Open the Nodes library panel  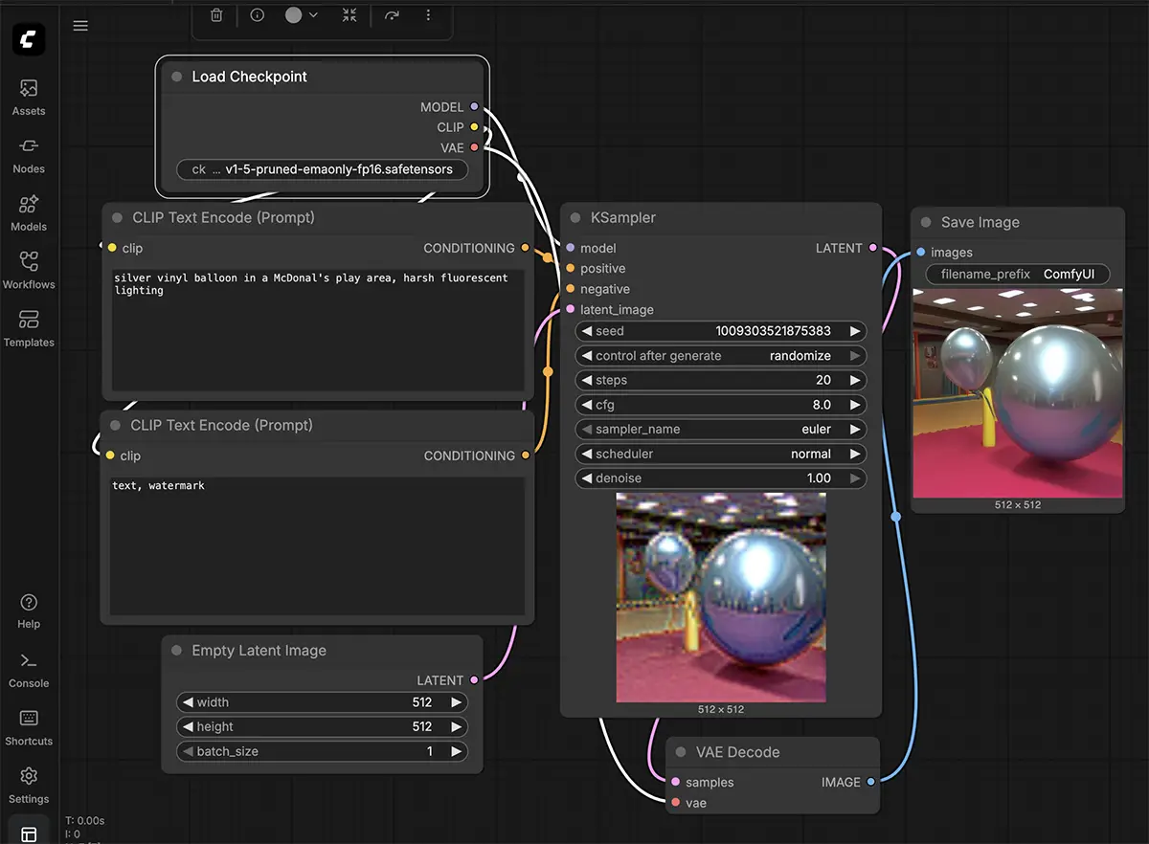[x=29, y=155]
